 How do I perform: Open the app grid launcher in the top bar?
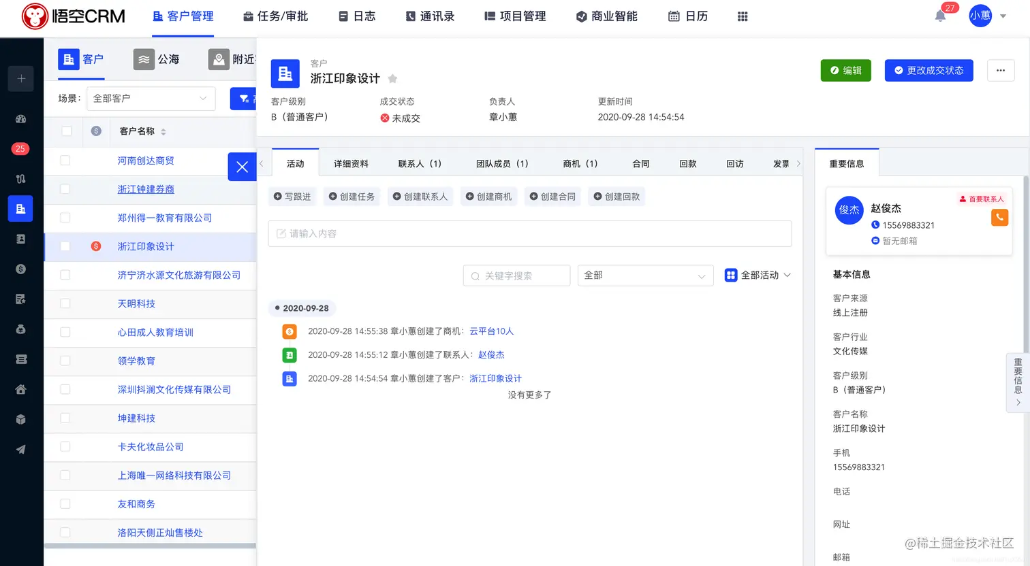click(x=742, y=16)
